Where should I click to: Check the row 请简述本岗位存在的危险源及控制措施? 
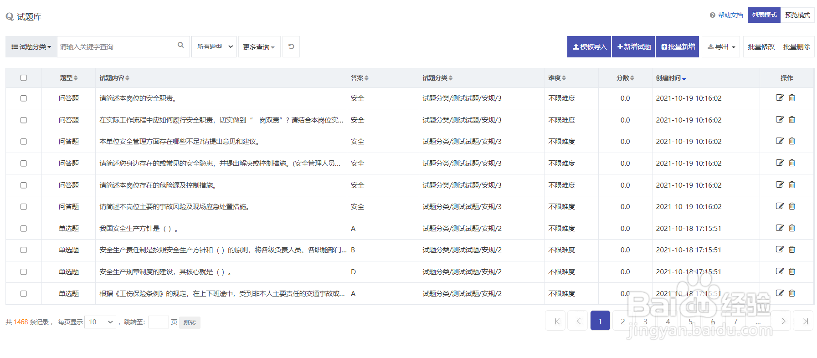[x=24, y=185]
